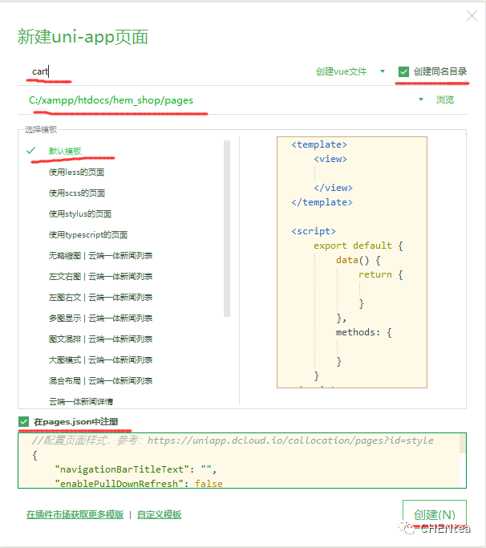This screenshot has height=548, width=486.
Task: Select the 使用typescript的页面 template
Action: (88, 235)
